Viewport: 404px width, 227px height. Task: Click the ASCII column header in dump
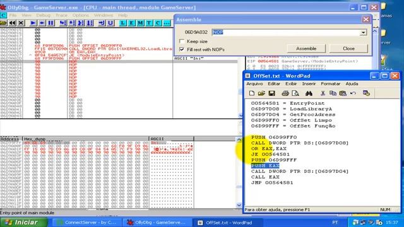(x=172, y=139)
